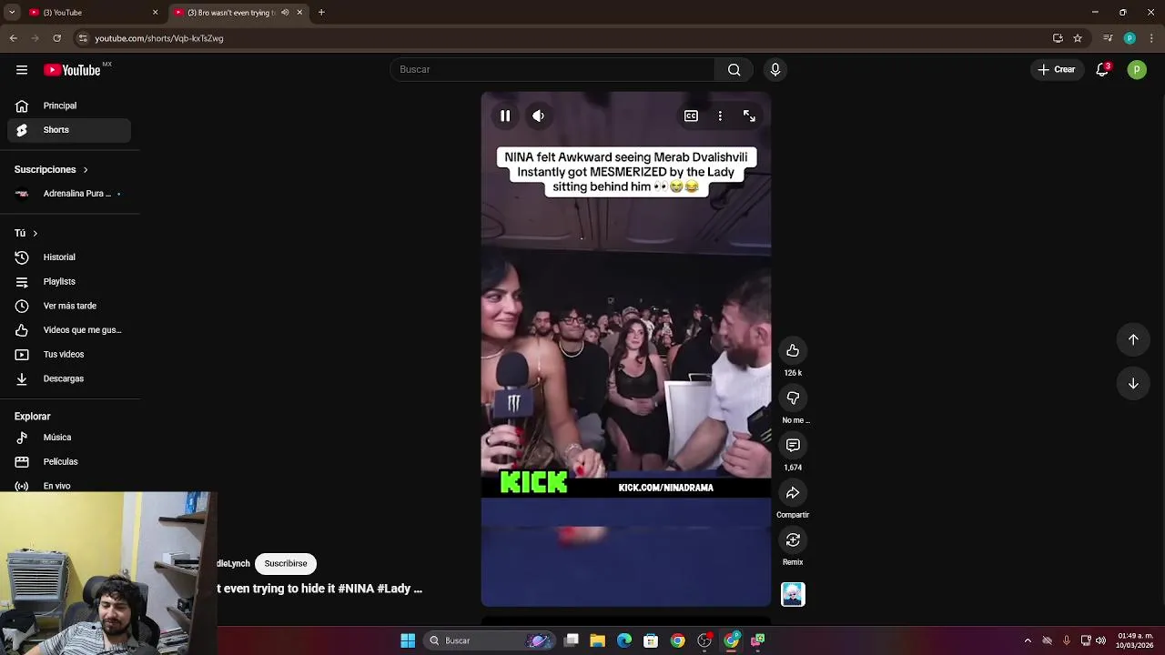Go back in browser
Image resolution: width=1165 pixels, height=655 pixels.
(13, 38)
